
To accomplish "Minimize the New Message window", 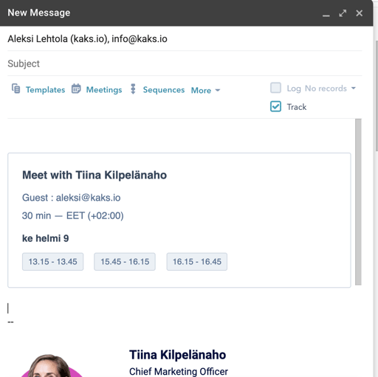I will (326, 13).
